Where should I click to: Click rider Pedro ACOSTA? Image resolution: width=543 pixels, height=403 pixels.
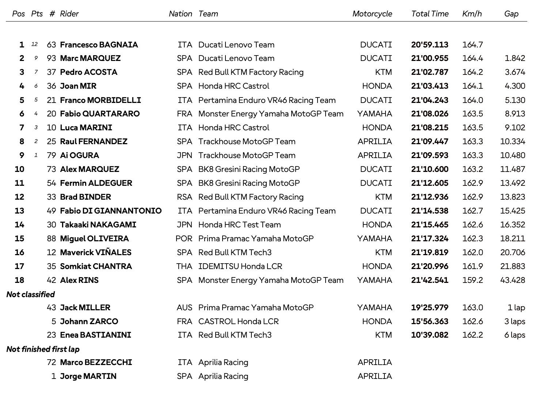89,72
